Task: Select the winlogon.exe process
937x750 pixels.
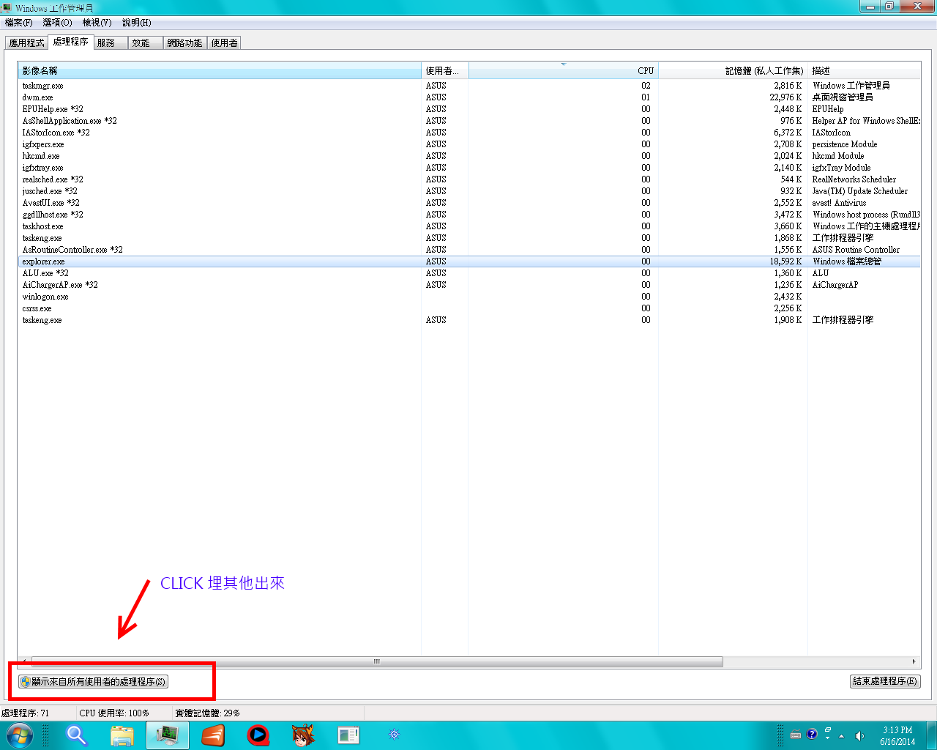Action: [x=469, y=297]
